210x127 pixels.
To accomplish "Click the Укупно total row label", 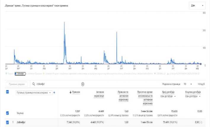I will point(20,113).
